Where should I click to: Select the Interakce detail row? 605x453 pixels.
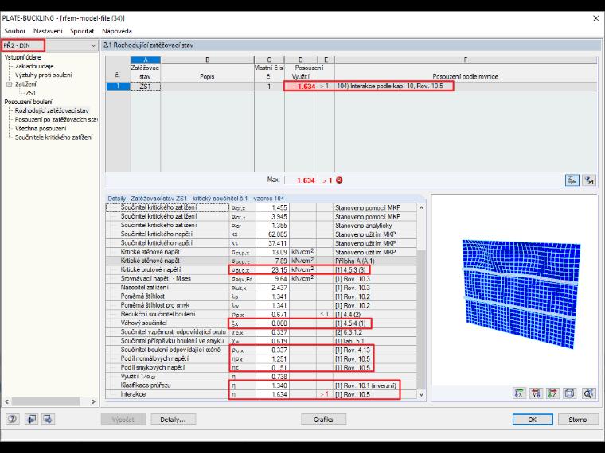(x=261, y=394)
